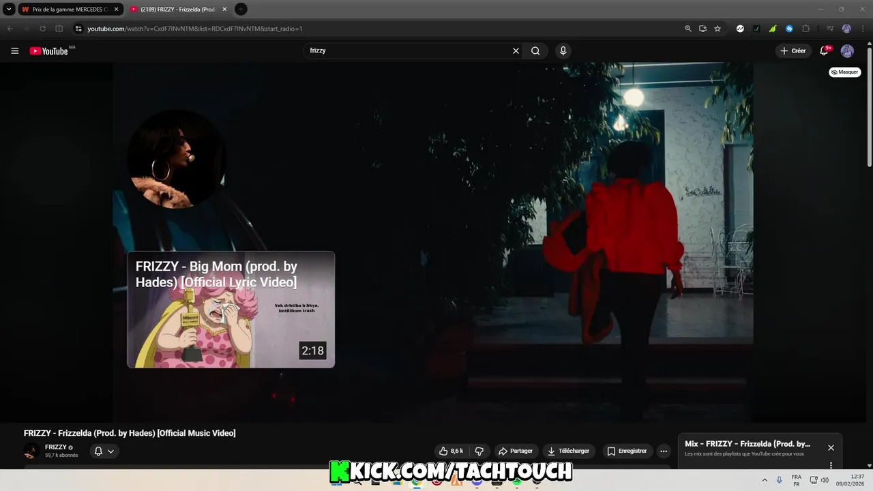The image size is (873, 491).
Task: Click the Créer button
Action: tap(793, 50)
